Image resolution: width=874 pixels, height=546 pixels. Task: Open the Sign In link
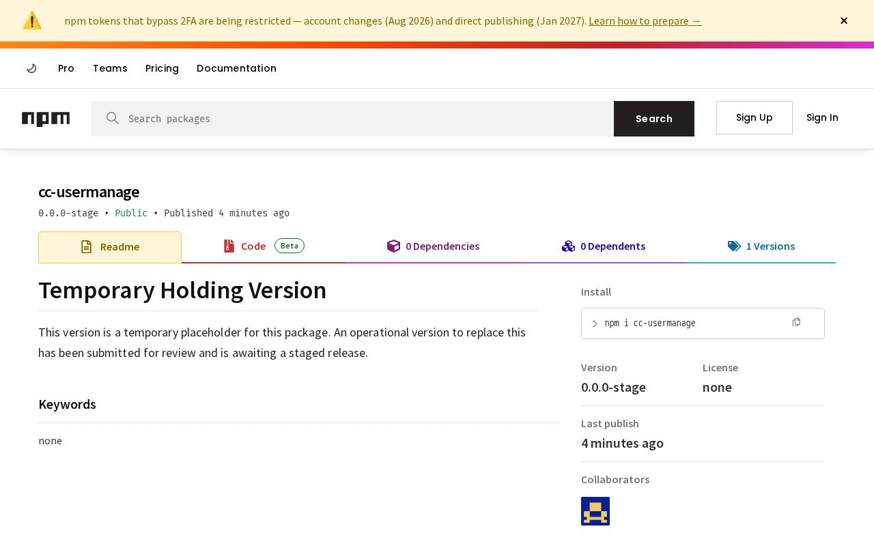point(822,117)
